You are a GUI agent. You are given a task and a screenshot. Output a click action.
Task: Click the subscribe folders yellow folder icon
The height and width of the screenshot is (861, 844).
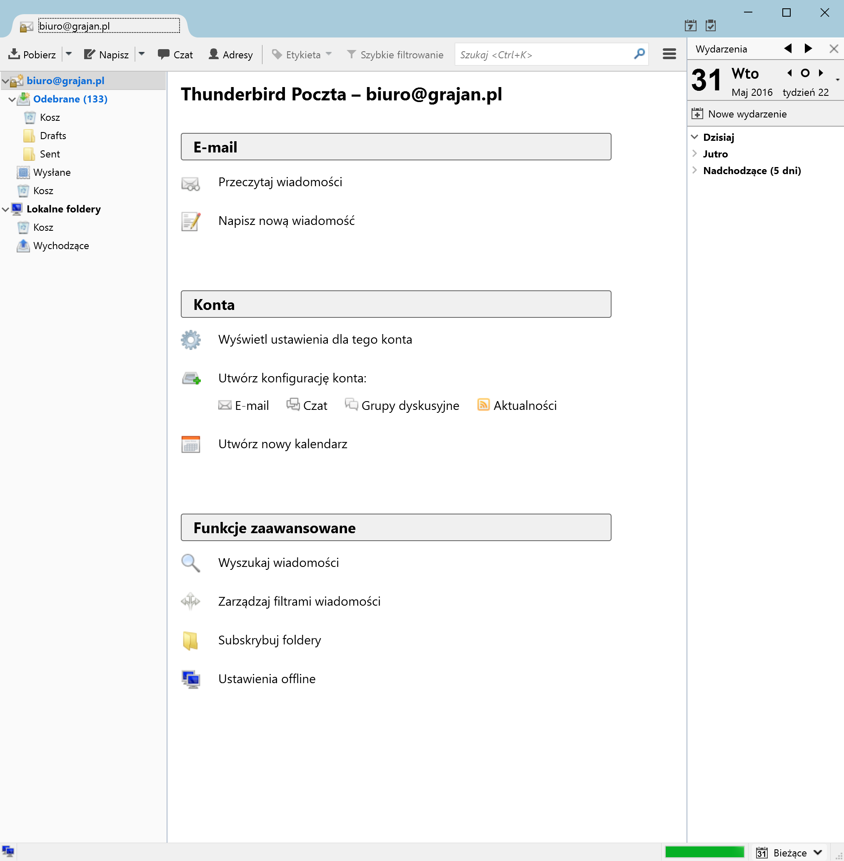(x=191, y=641)
